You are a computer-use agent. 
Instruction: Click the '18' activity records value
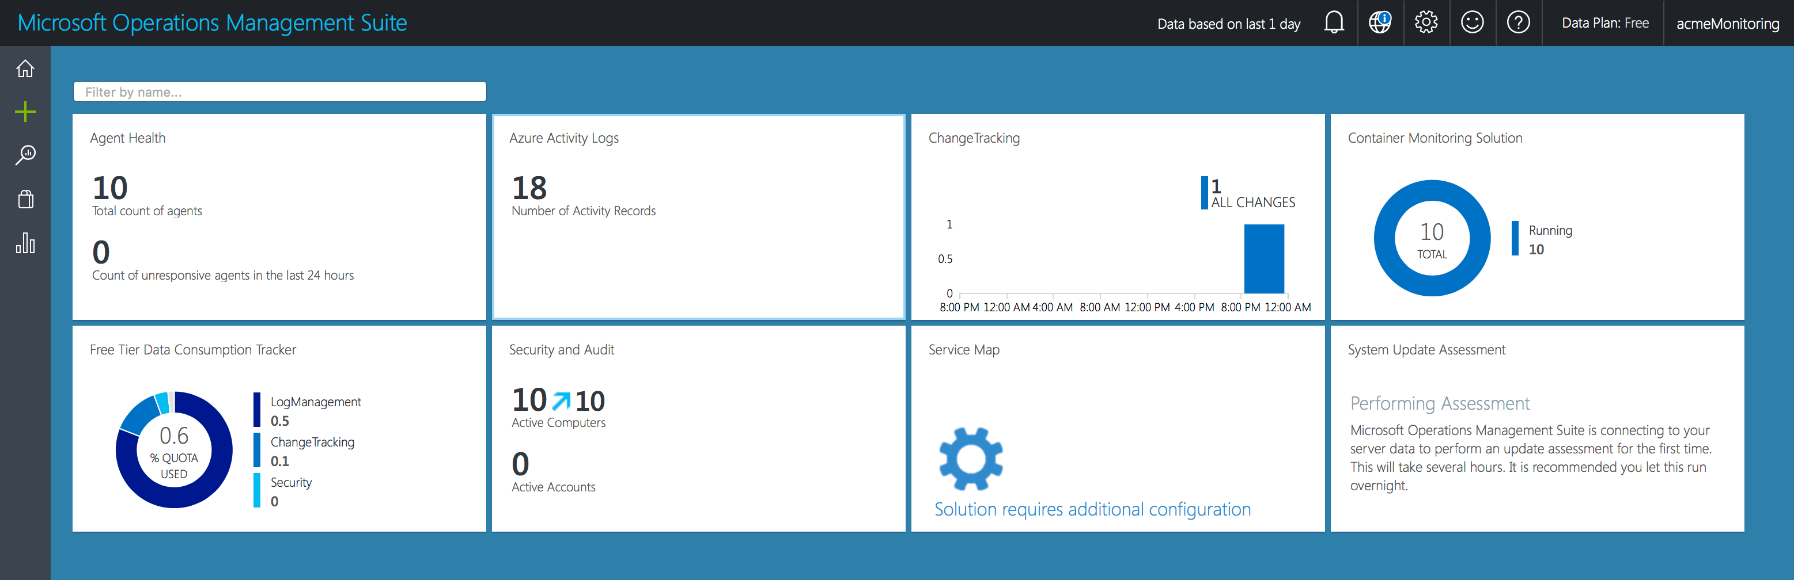coord(529,188)
